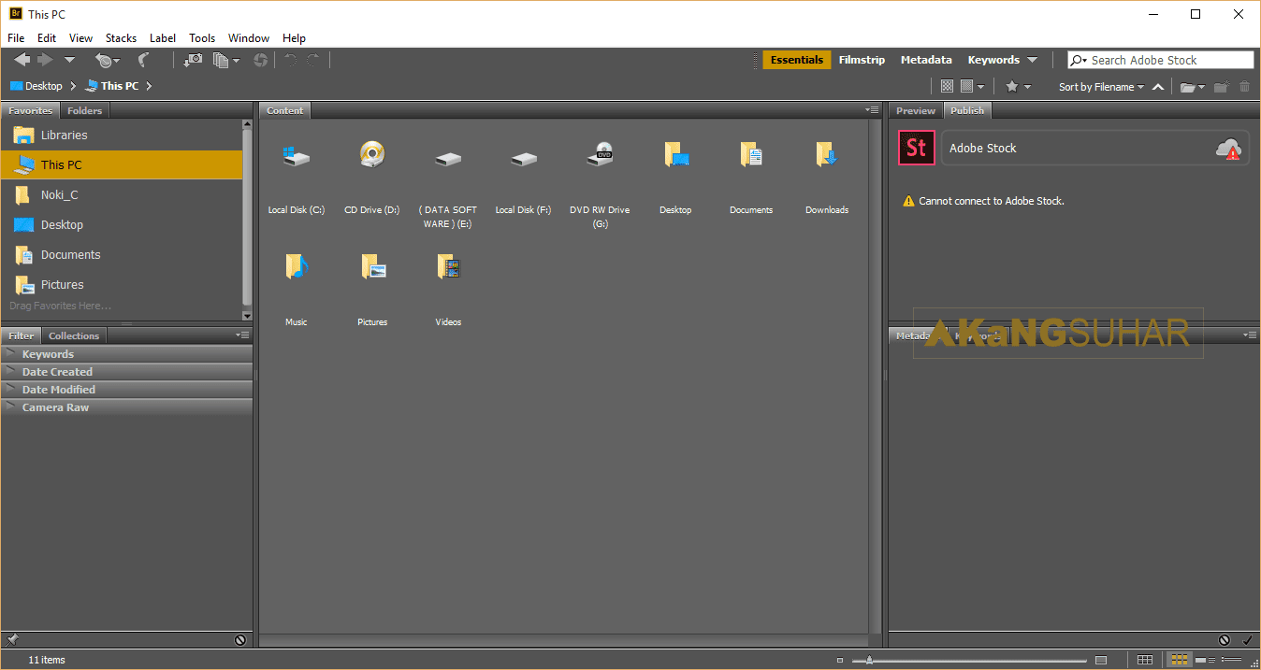Viewport: 1261px width, 670px height.
Task: Open thumbnail quality options dropdown
Action: 973,86
